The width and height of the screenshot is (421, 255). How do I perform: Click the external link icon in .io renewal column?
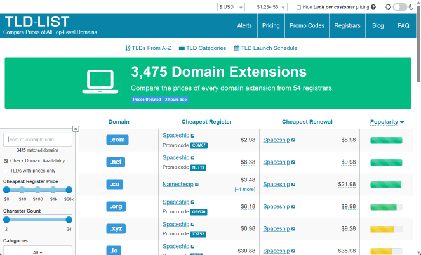293,251
